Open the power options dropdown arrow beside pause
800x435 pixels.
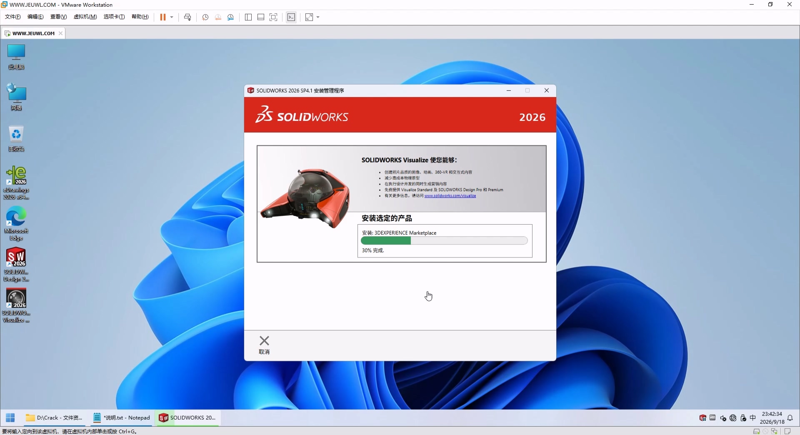[x=172, y=17]
